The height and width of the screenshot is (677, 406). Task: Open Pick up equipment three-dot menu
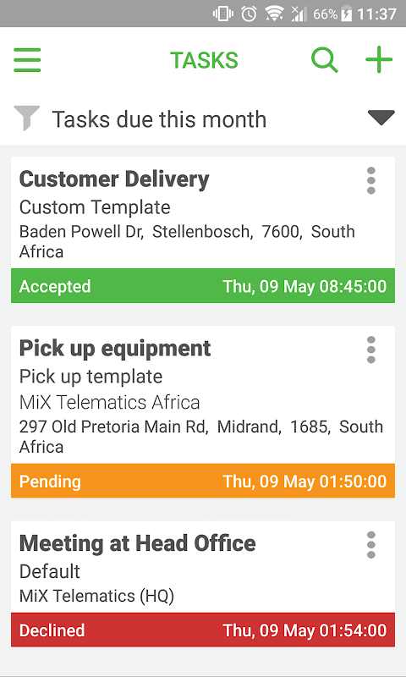coord(371,350)
